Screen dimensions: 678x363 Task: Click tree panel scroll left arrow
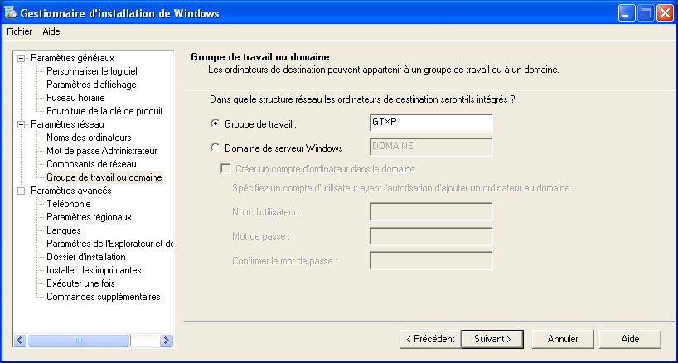coord(21,340)
